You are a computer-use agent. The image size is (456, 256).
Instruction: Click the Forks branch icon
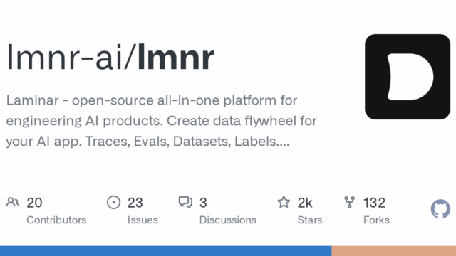tap(350, 202)
